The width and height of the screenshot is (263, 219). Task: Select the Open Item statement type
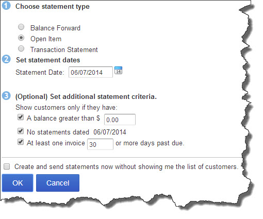tap(21, 38)
